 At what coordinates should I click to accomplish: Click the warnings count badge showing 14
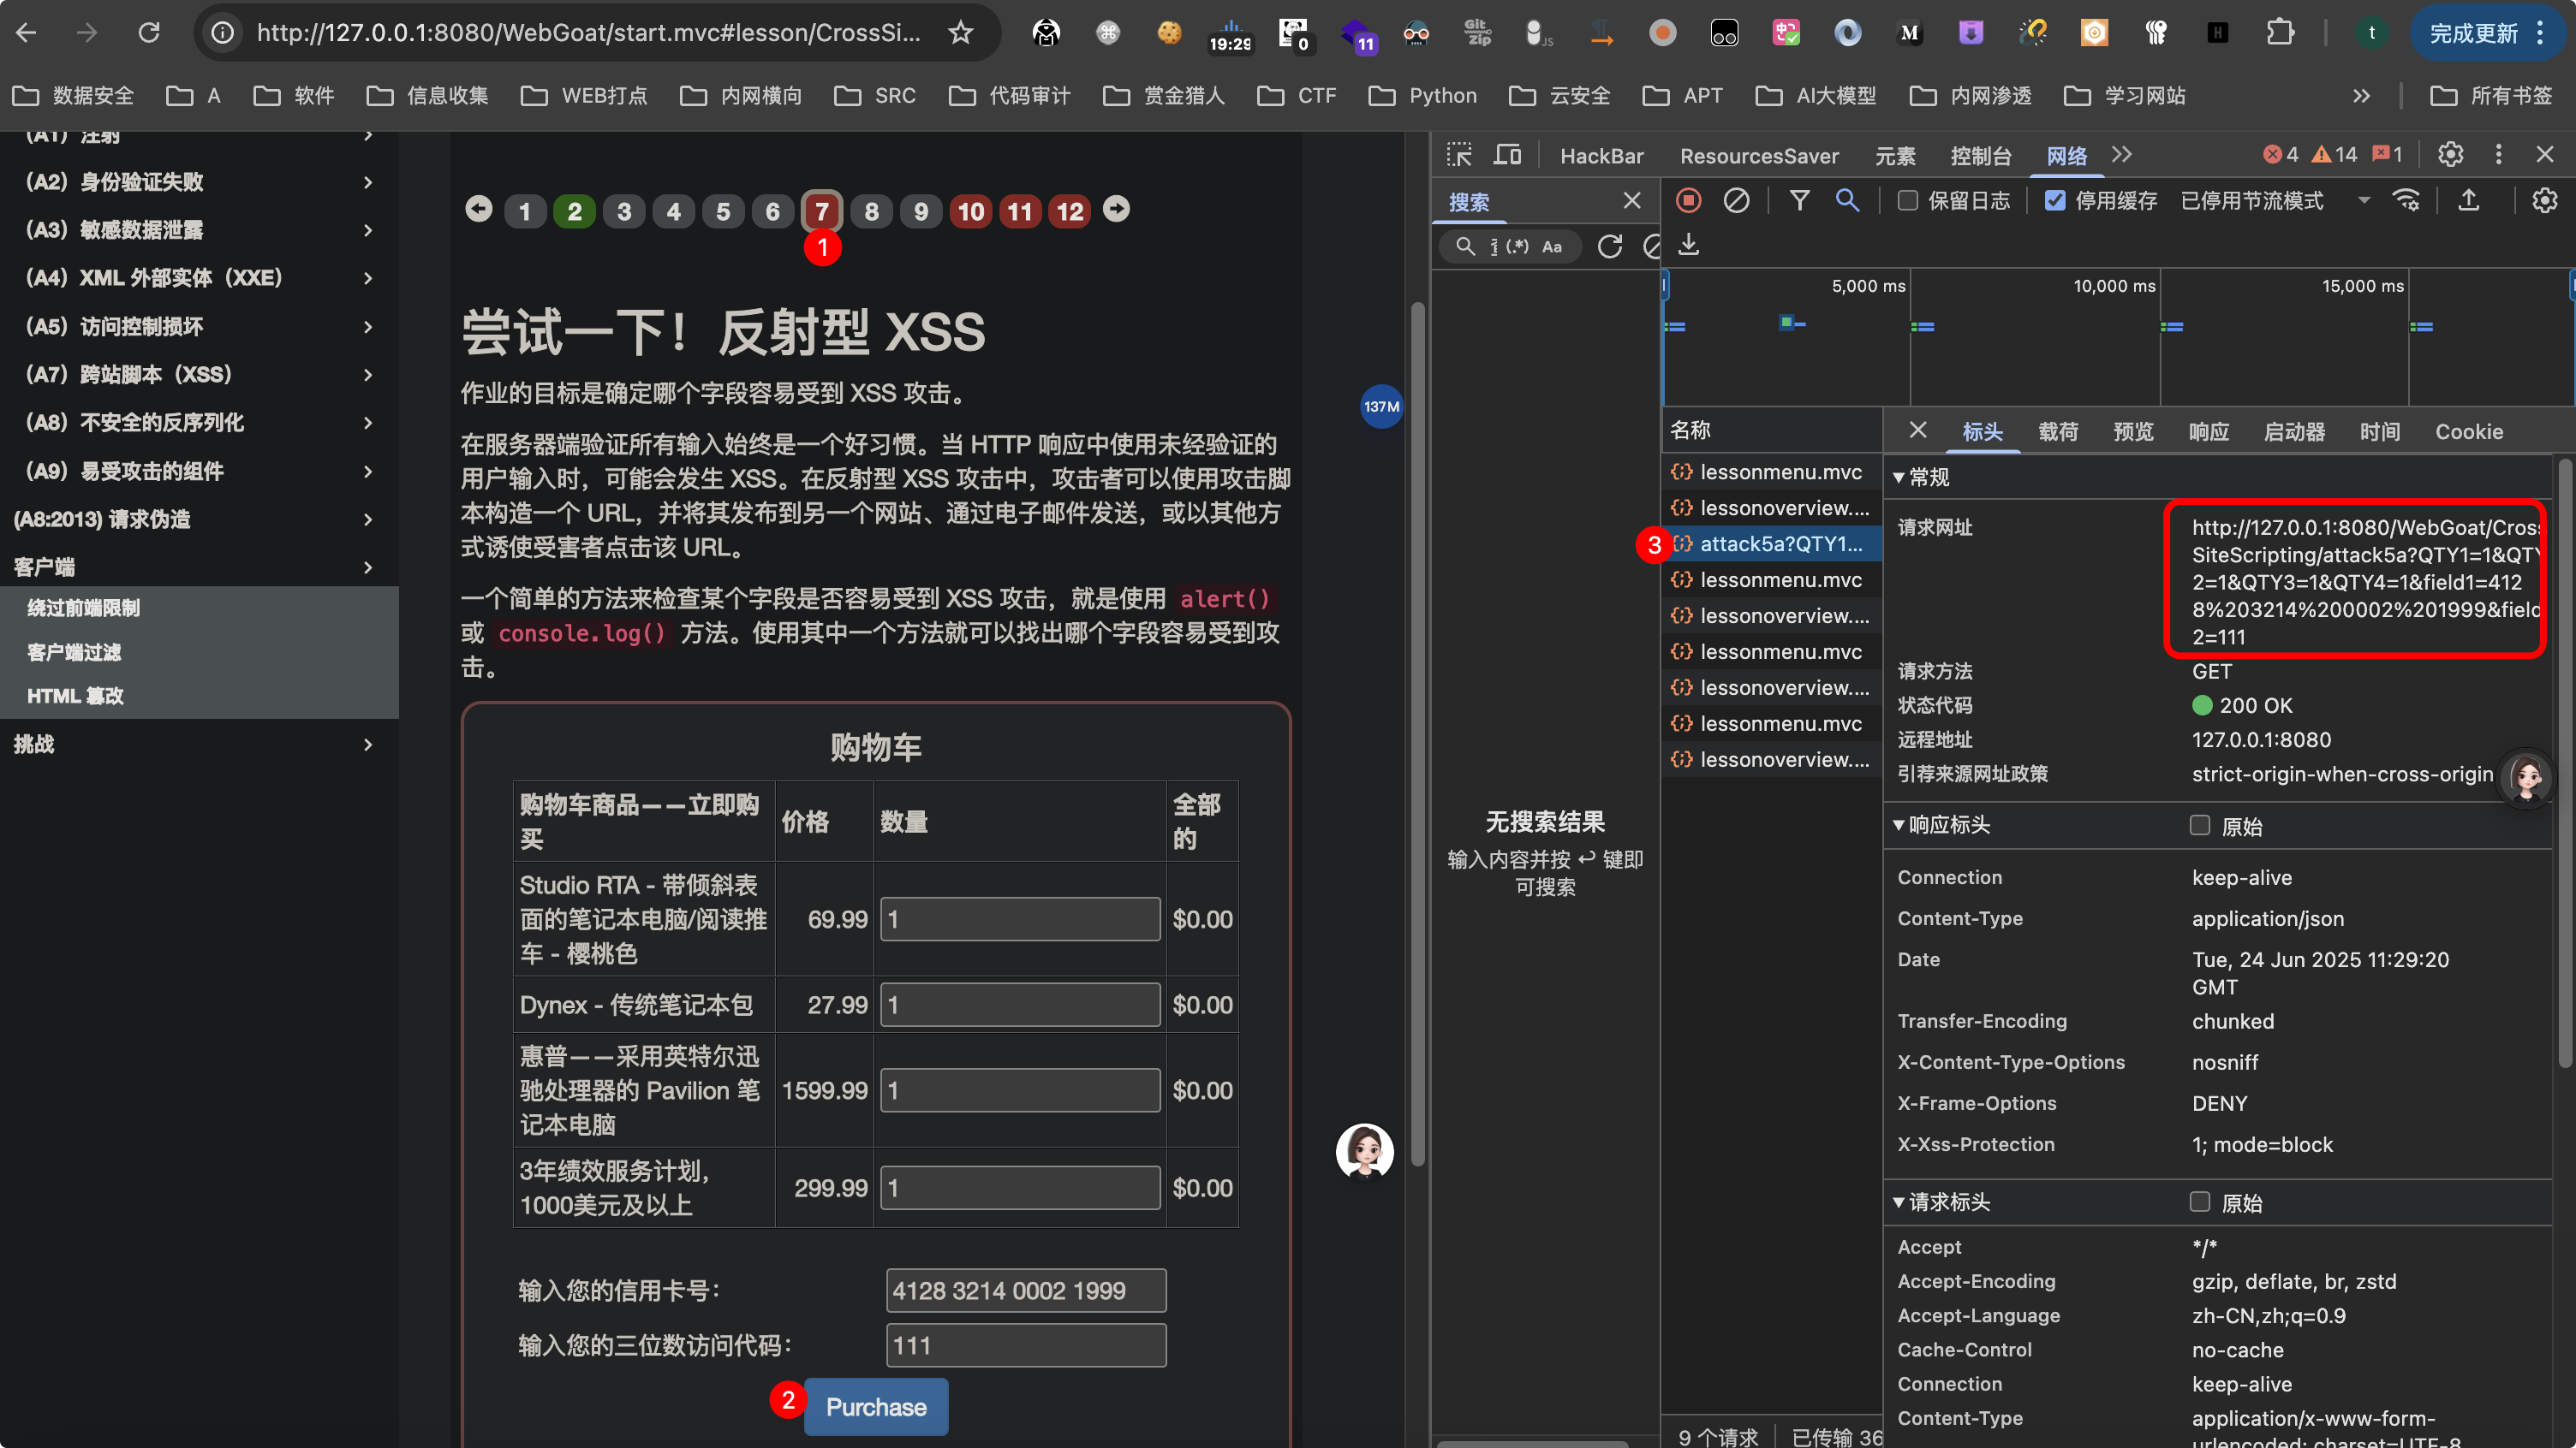click(x=2335, y=155)
